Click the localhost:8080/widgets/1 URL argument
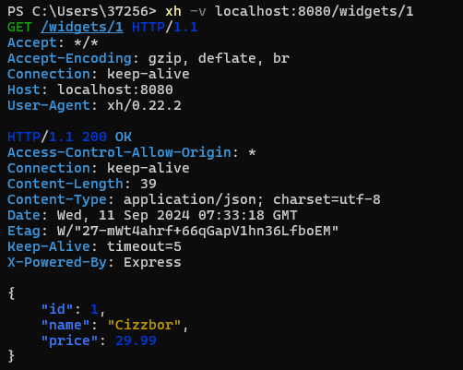Viewport: 463px width, 370px height. point(315,11)
